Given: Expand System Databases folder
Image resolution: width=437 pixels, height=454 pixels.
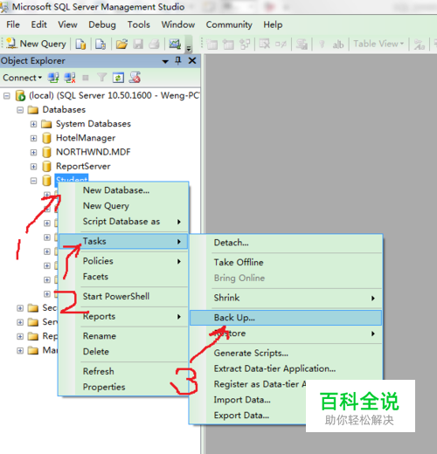Looking at the screenshot, I should pos(33,124).
